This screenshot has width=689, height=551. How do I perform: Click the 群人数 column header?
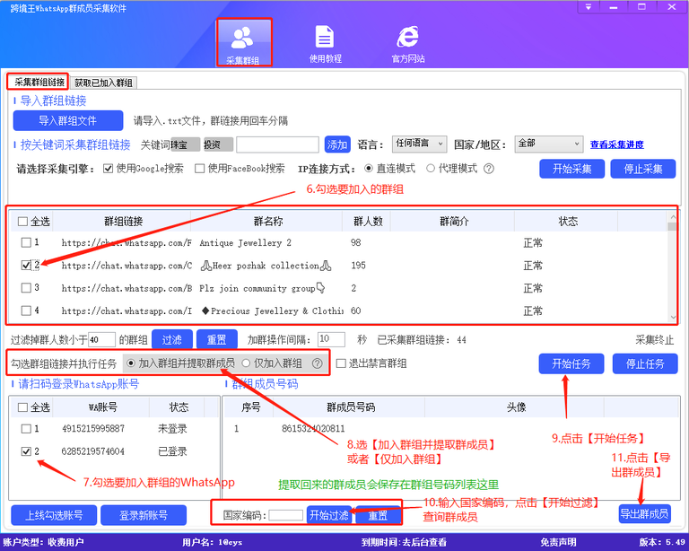368,222
